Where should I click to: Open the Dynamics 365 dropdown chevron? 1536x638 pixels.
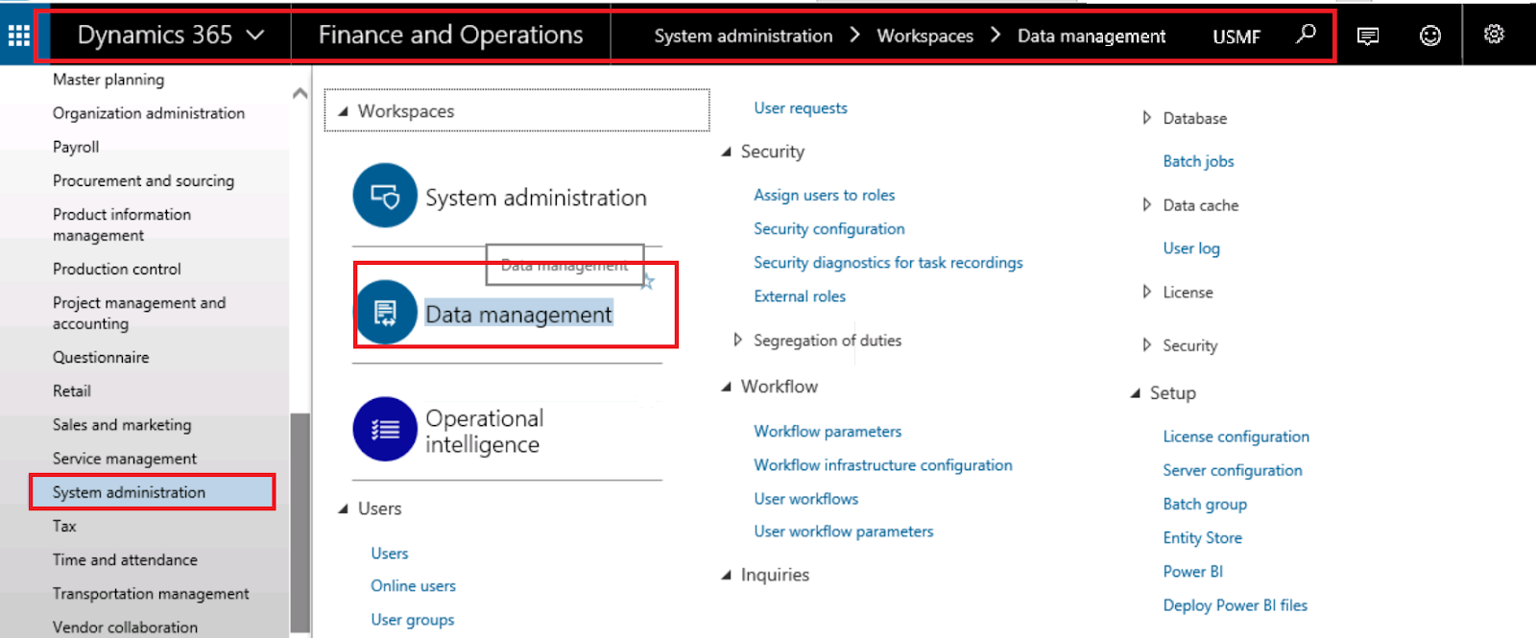point(255,35)
